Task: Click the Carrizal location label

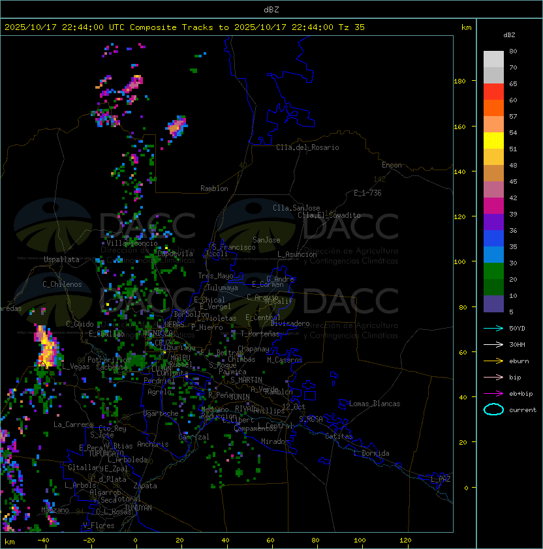Action: [194, 437]
